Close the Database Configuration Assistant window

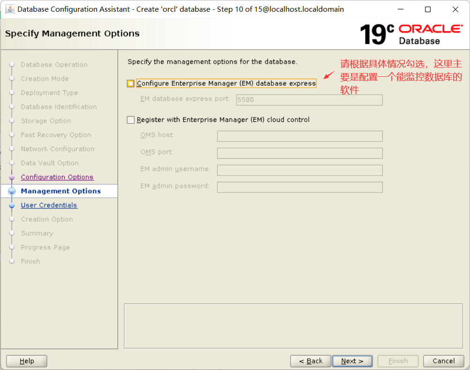pyautogui.click(x=455, y=9)
